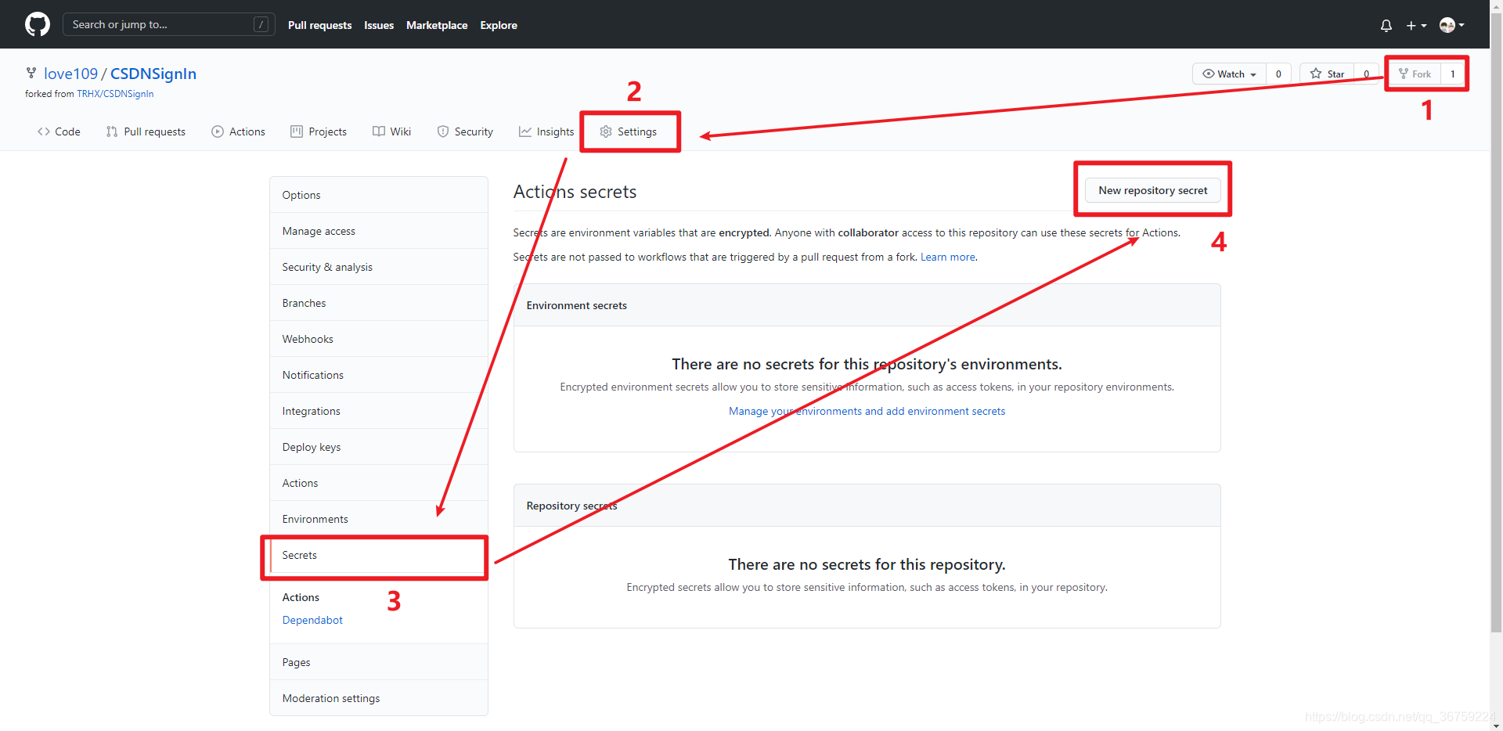Open the TRHX/CSDNSignIn upstream link
Screen dimensions: 1503x731
pyautogui.click(x=115, y=94)
